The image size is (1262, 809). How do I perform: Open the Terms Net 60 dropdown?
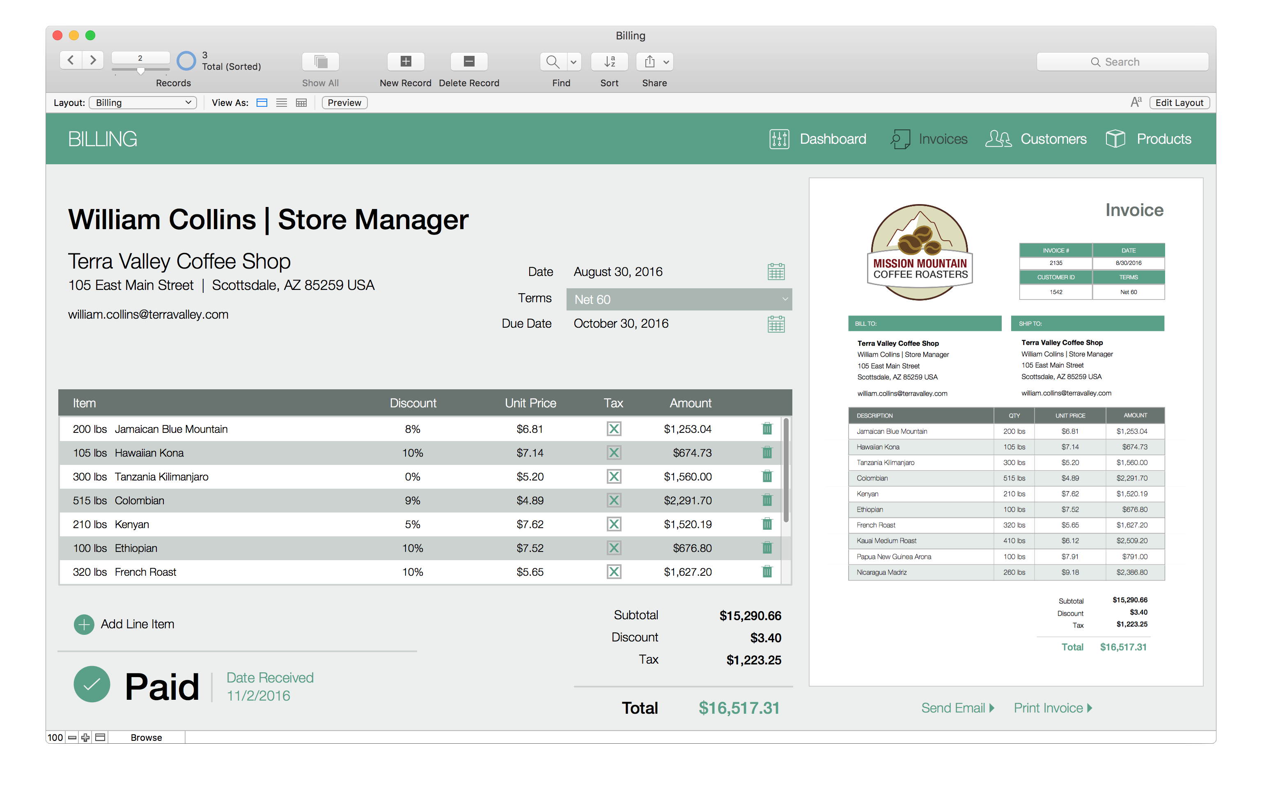[679, 299]
